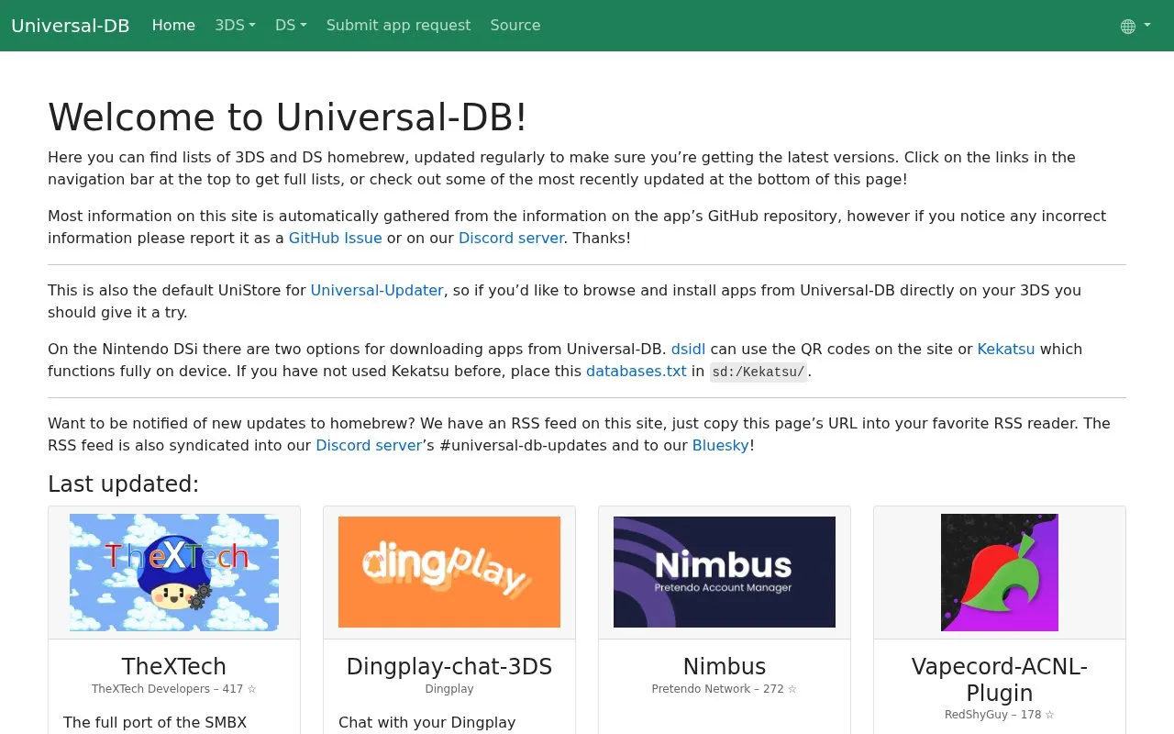Visit the Universal-Updater link
Screen dimensions: 1174x734
[x=377, y=291]
